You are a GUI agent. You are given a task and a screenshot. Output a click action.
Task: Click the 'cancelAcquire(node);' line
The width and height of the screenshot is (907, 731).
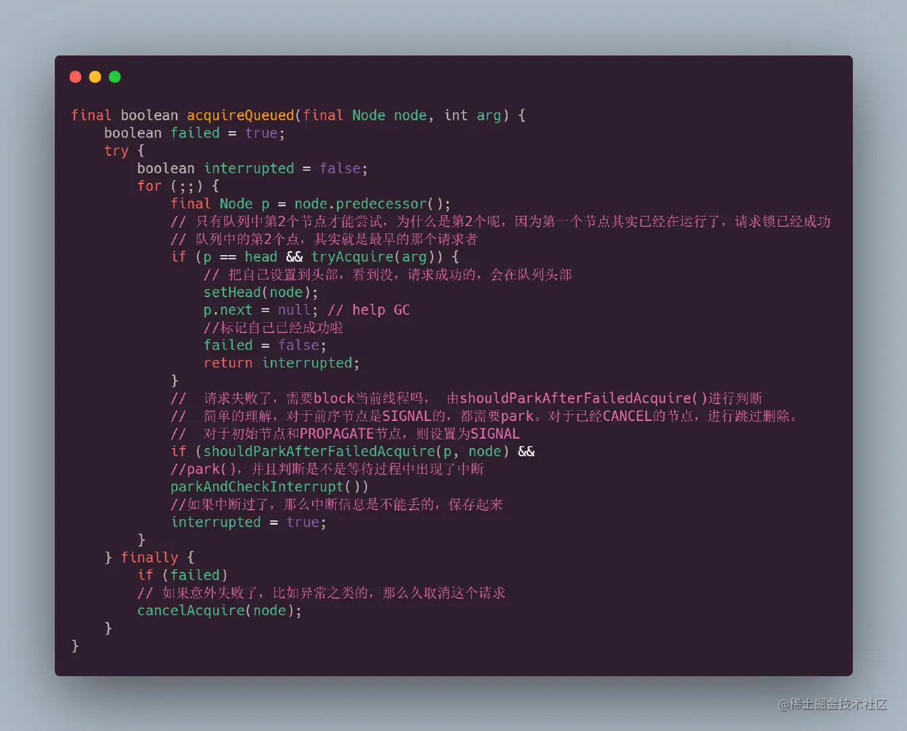tap(219, 610)
